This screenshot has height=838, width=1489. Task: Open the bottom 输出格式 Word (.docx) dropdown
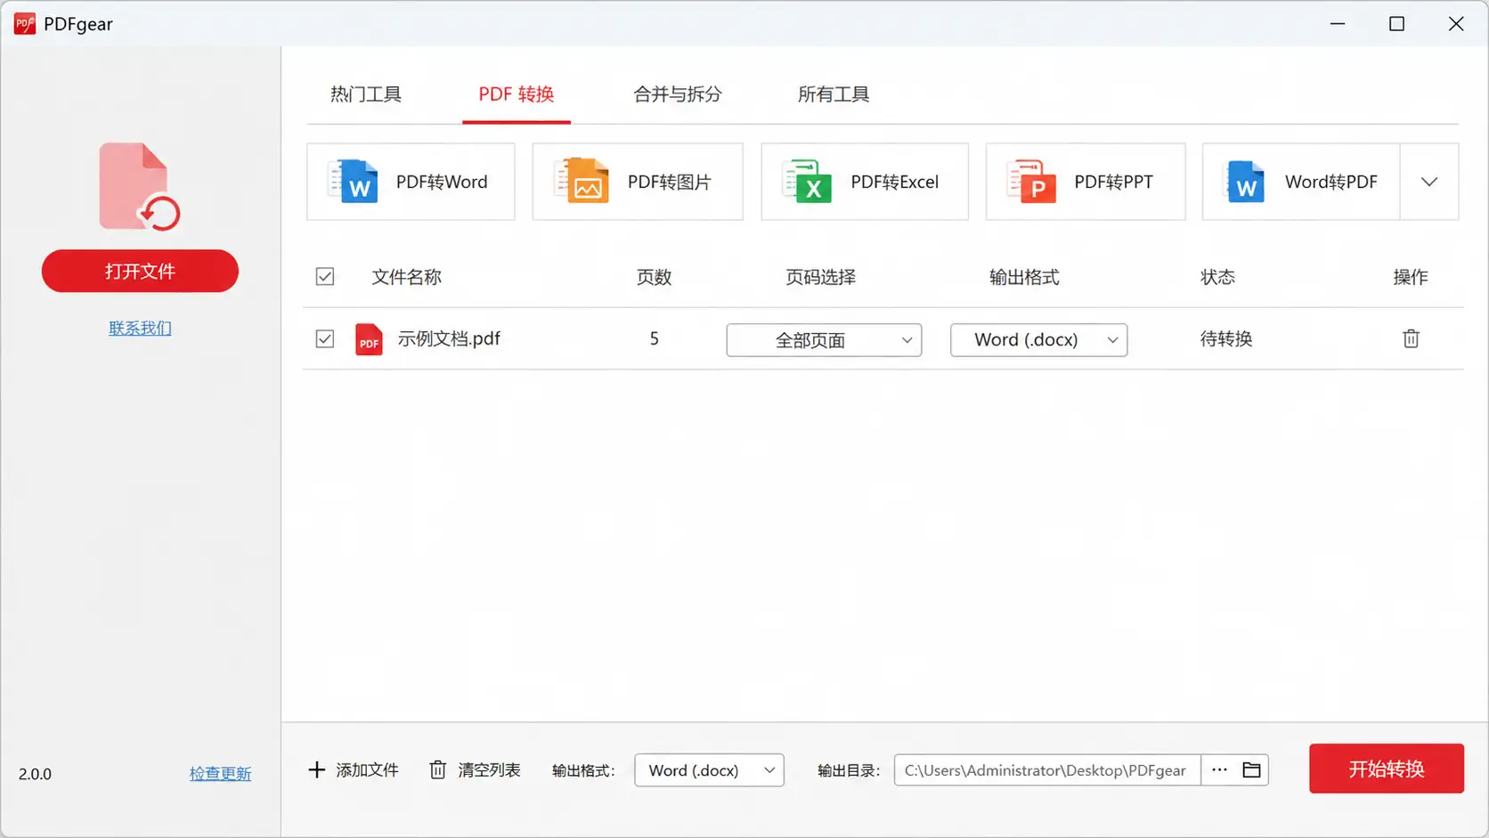click(709, 770)
